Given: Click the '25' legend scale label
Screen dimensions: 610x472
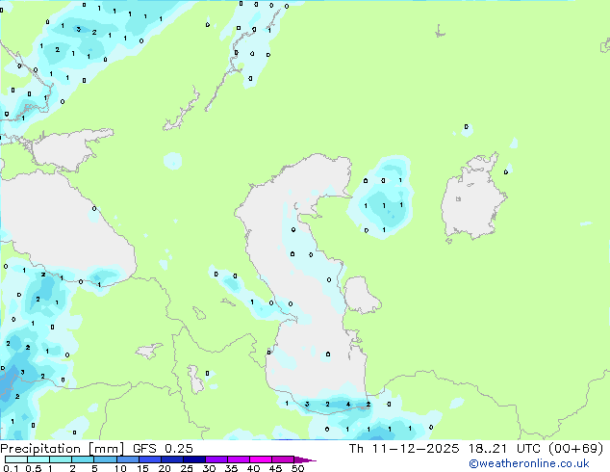Looking at the screenshot, I should coord(187,468).
